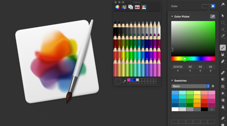
Task: Click the Color Picker eyedropper button
Action: (x=213, y=16)
